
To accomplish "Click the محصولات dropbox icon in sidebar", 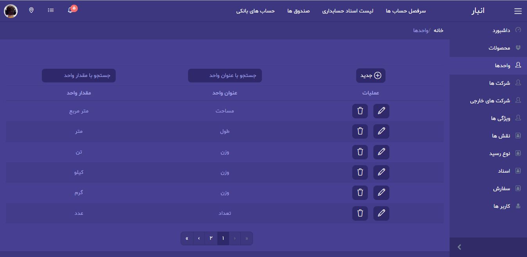I will coord(518,48).
